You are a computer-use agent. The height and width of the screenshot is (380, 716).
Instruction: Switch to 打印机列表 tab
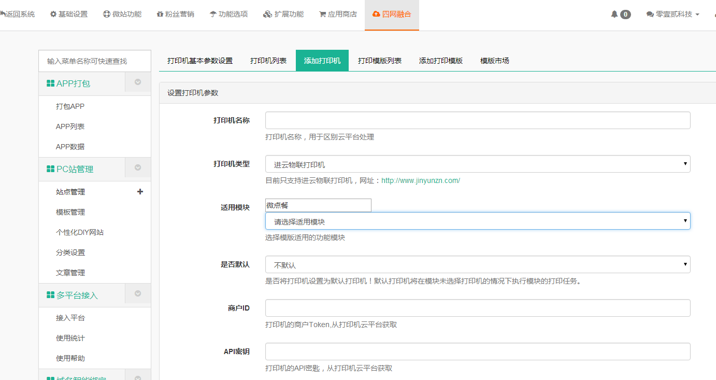click(268, 61)
